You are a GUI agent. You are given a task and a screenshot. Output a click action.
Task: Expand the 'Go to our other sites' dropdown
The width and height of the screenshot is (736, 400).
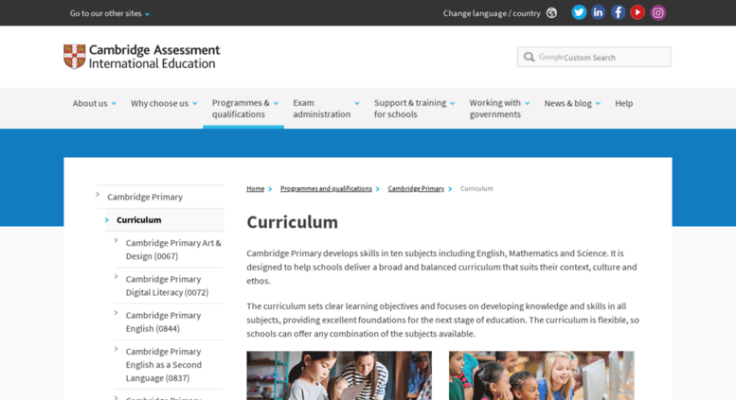click(x=110, y=13)
